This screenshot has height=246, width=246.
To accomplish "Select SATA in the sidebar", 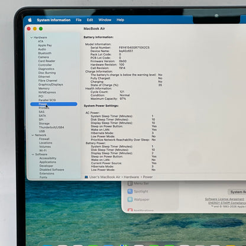I will pos(43,116).
